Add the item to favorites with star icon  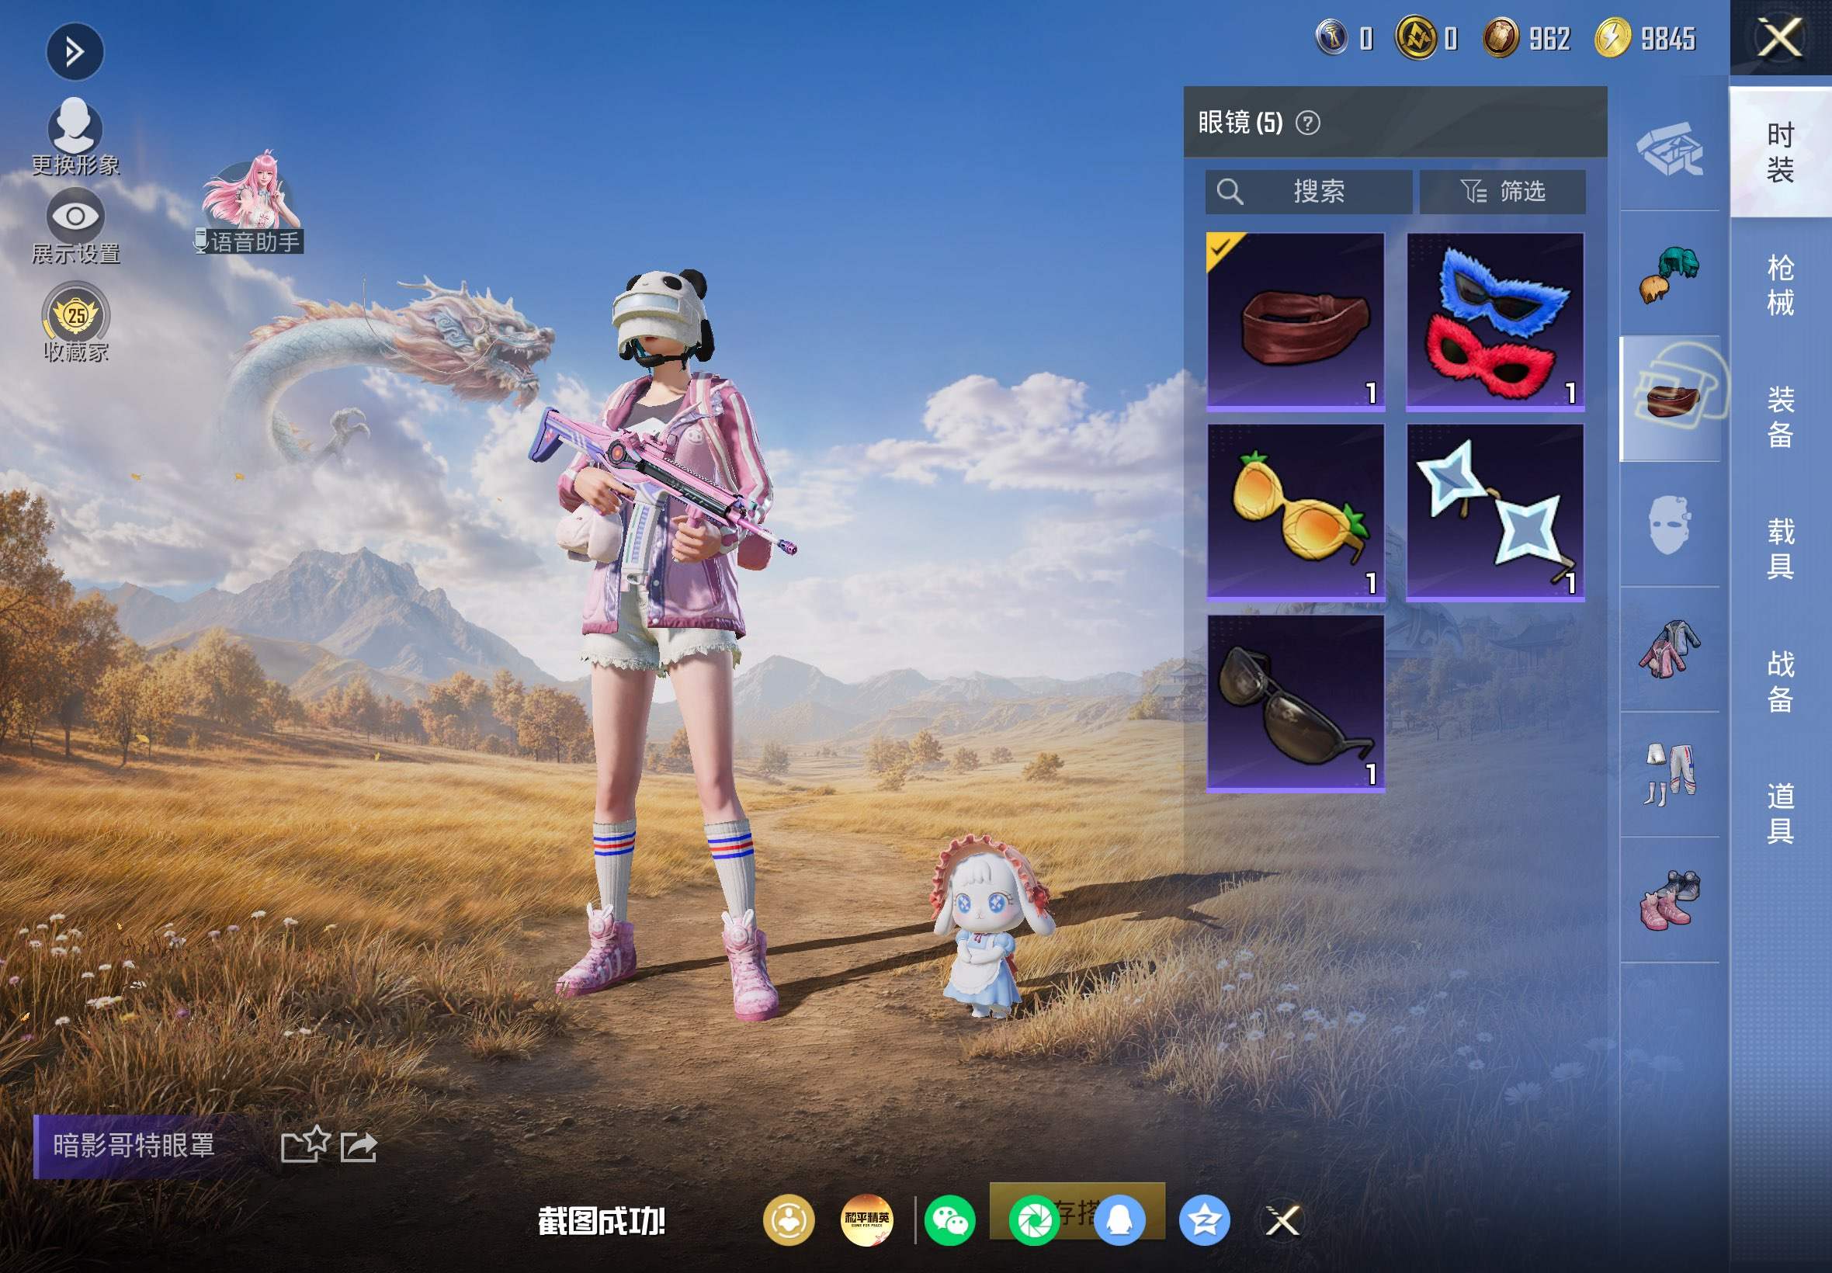pos(304,1145)
